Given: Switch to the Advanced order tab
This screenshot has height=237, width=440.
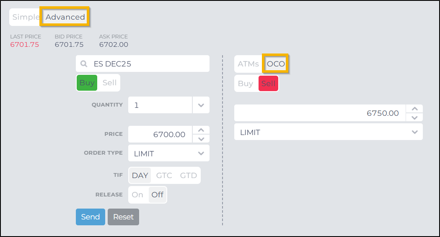Looking at the screenshot, I should point(65,17).
